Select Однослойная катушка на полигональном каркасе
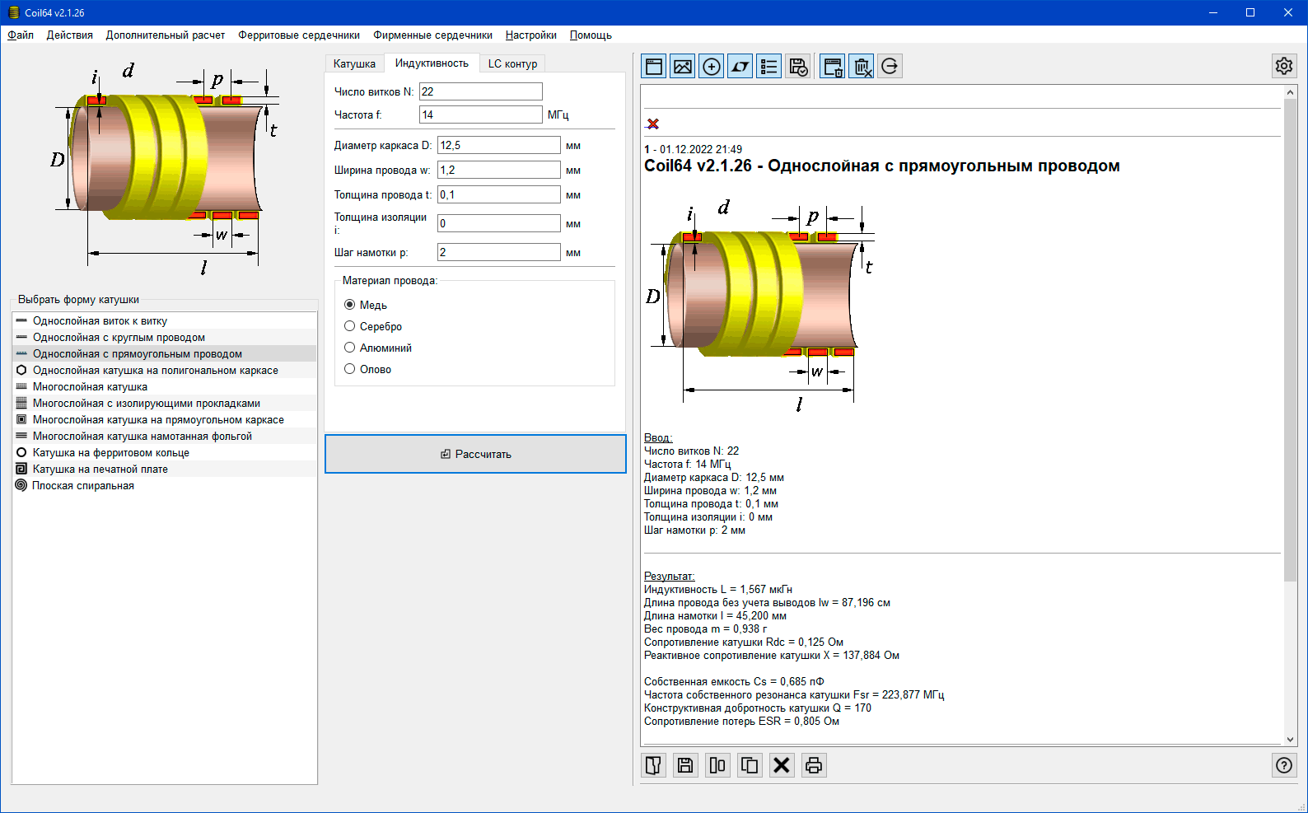 click(165, 370)
